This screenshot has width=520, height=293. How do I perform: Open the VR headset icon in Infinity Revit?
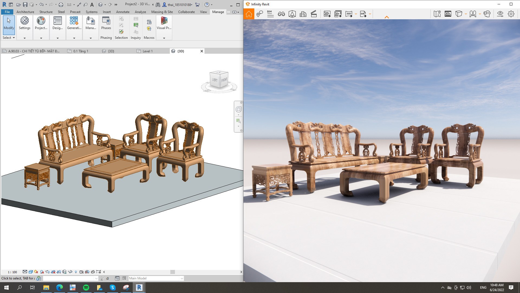pos(487,14)
